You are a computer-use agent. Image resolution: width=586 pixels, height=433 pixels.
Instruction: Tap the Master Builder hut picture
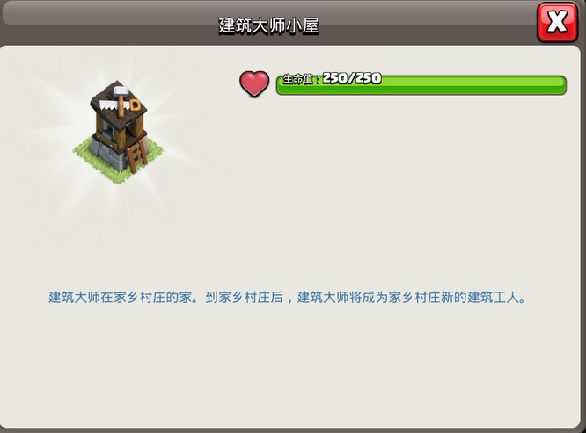pos(119,132)
